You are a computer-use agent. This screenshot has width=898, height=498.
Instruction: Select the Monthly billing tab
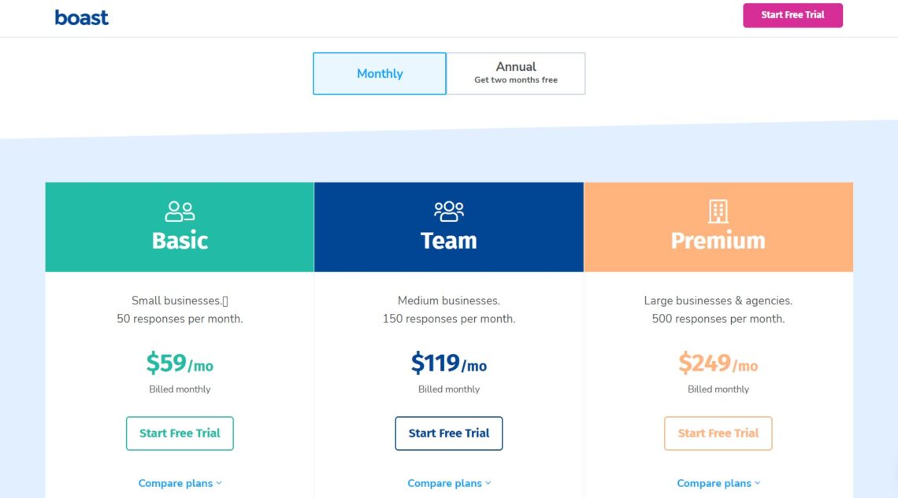click(379, 73)
